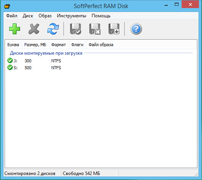Click floppy icon with X mark
Viewport: 202px width, 180px height.
point(95,29)
